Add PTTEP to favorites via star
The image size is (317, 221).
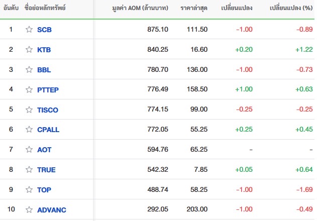[x=29, y=89]
